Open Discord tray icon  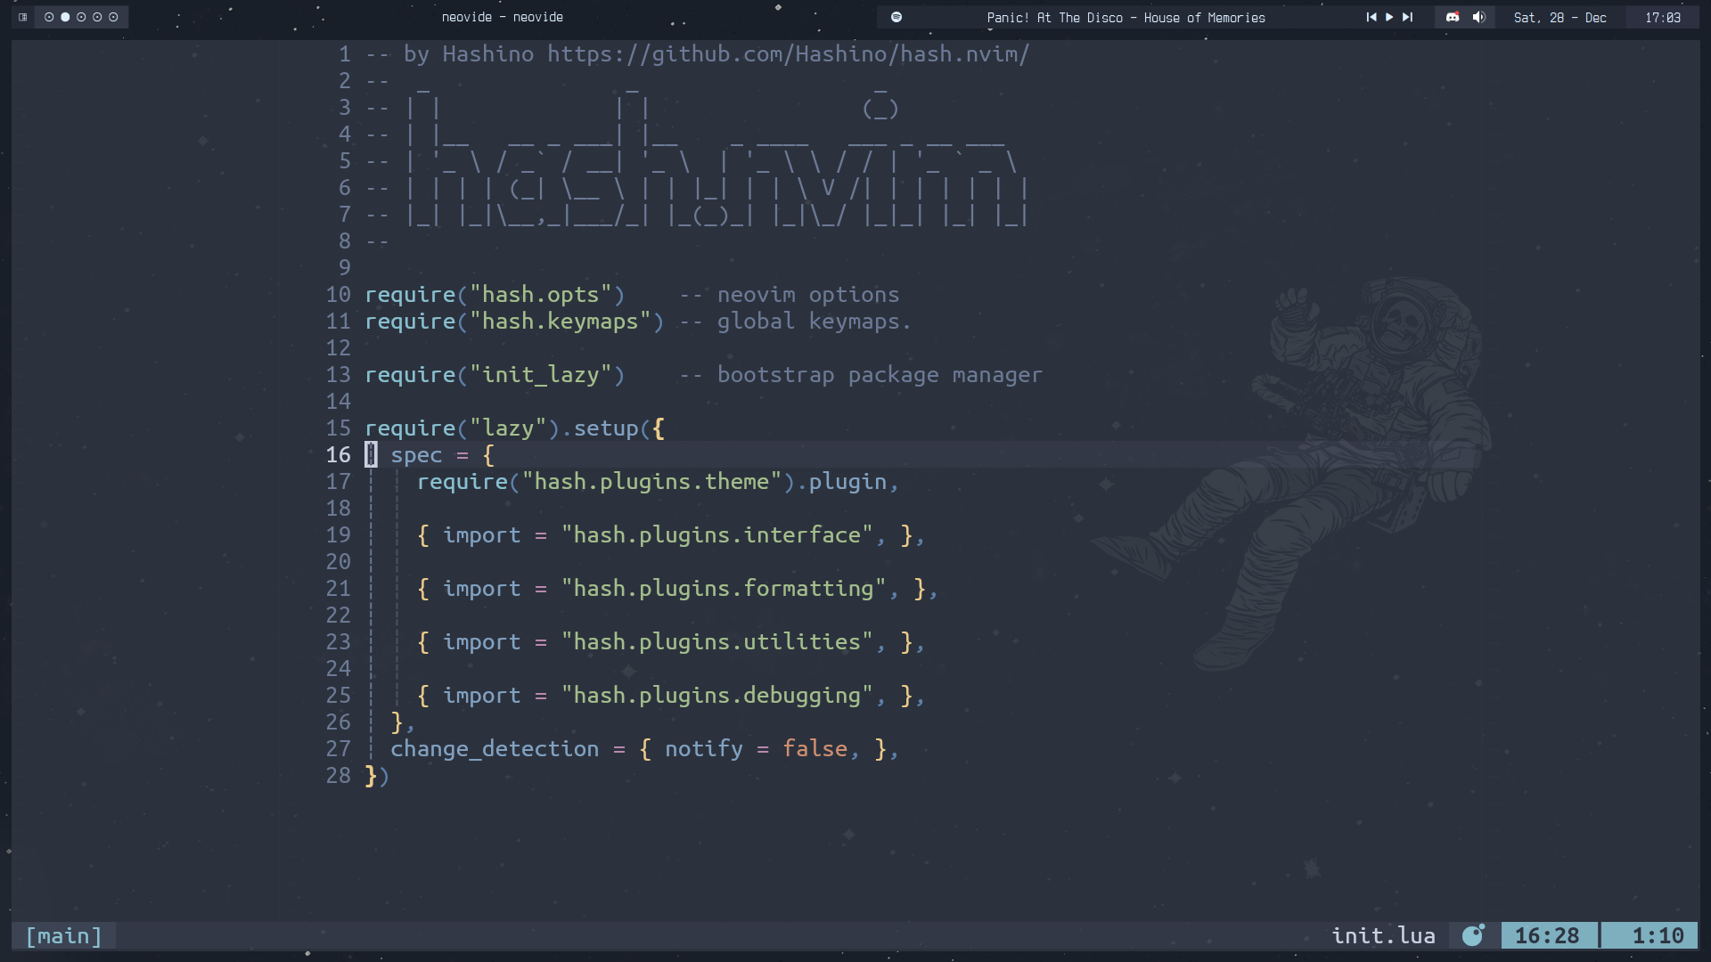1453,17
